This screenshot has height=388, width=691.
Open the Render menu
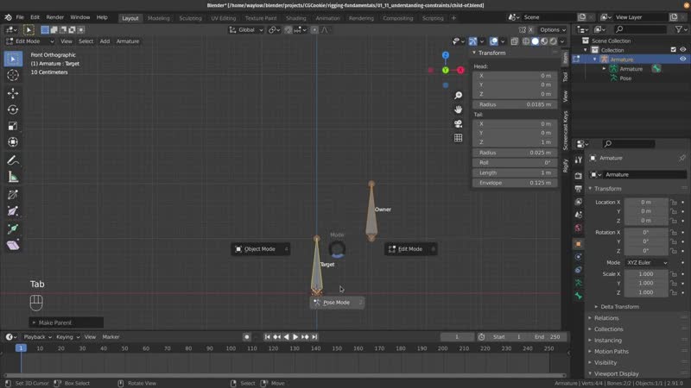point(55,17)
